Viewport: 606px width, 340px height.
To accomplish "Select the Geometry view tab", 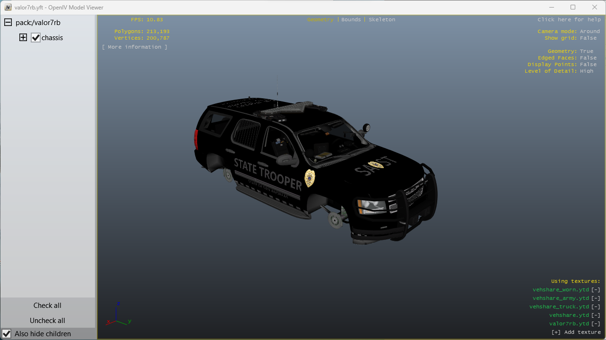I will click(x=320, y=20).
